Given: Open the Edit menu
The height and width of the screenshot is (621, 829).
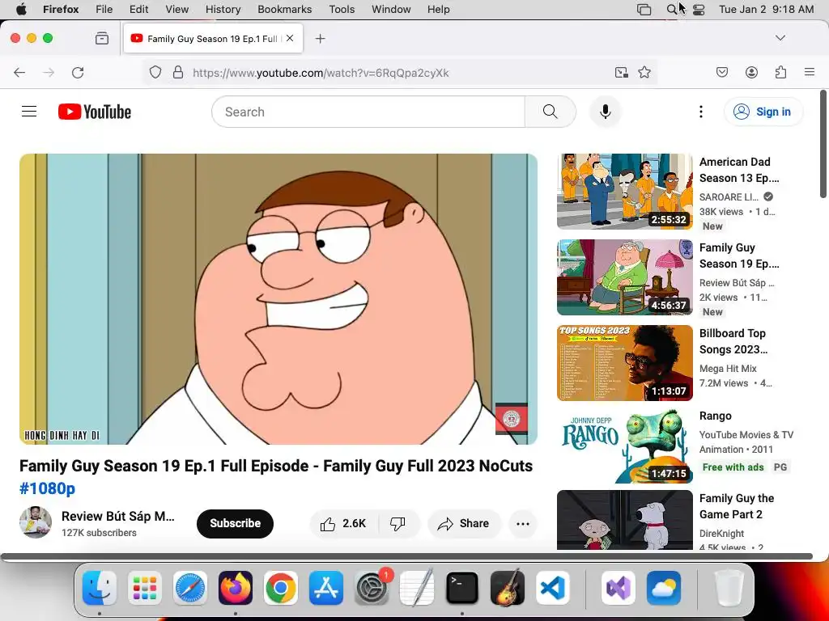Looking at the screenshot, I should coord(139,10).
